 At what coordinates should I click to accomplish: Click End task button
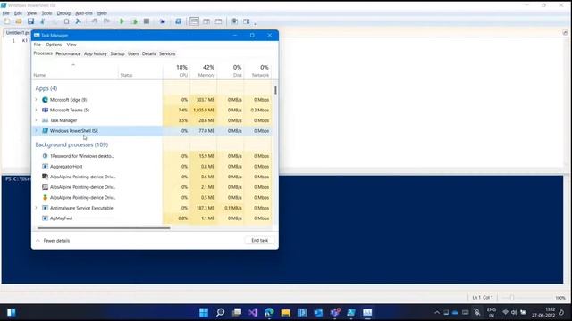point(259,240)
